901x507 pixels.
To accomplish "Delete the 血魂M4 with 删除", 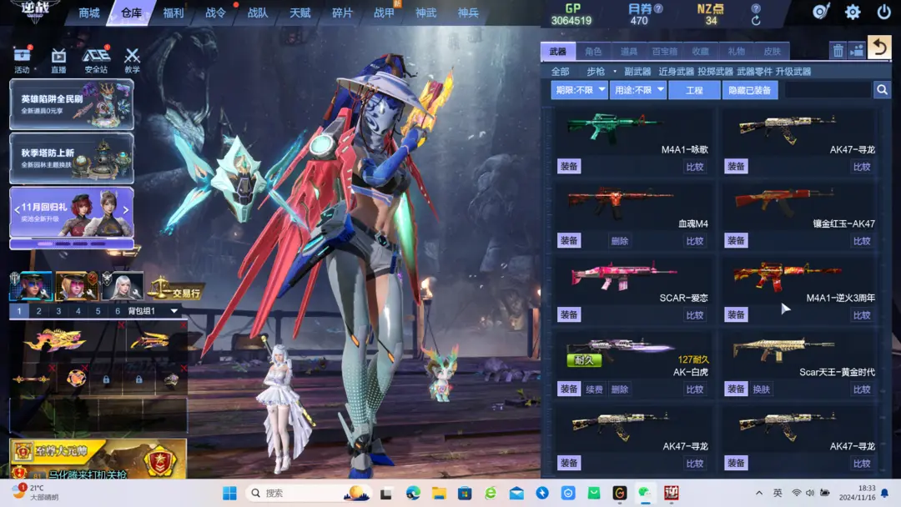I will pyautogui.click(x=619, y=241).
